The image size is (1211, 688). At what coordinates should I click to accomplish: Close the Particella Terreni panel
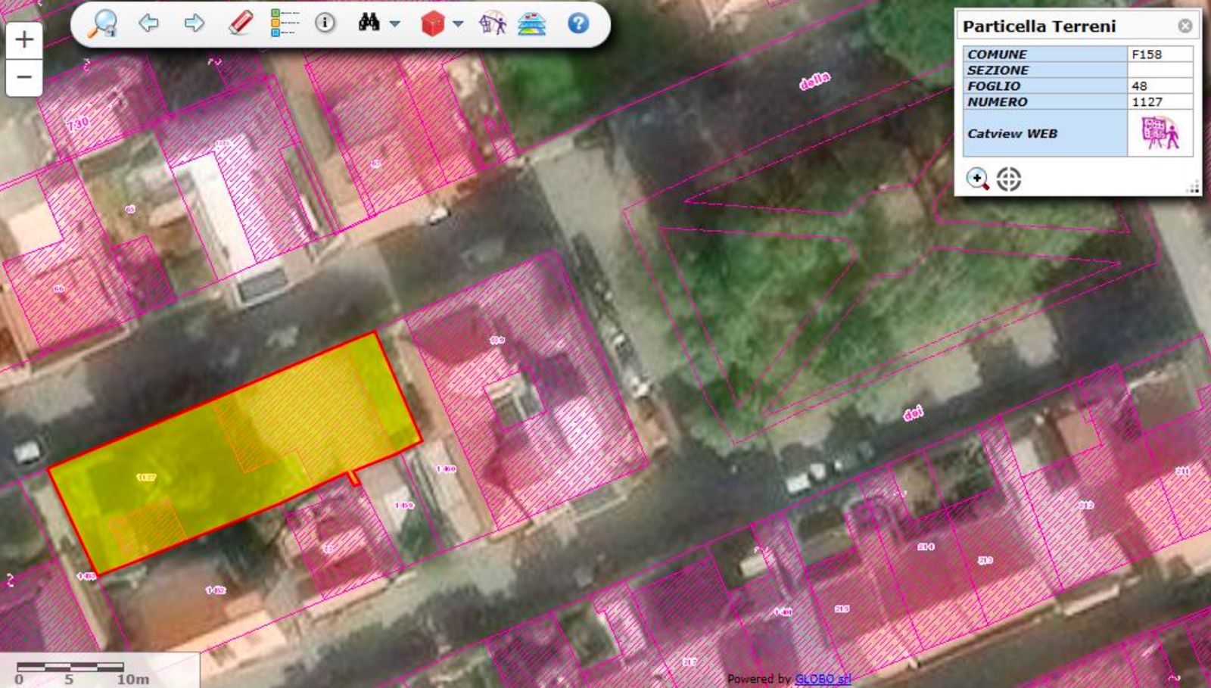click(x=1185, y=26)
